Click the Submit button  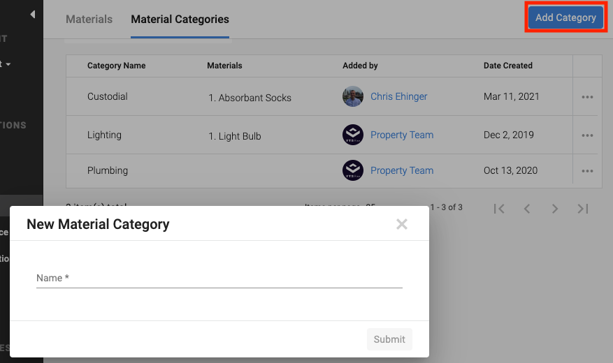point(389,339)
